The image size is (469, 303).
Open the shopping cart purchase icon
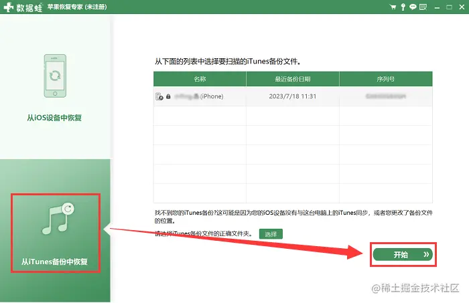(393, 7)
